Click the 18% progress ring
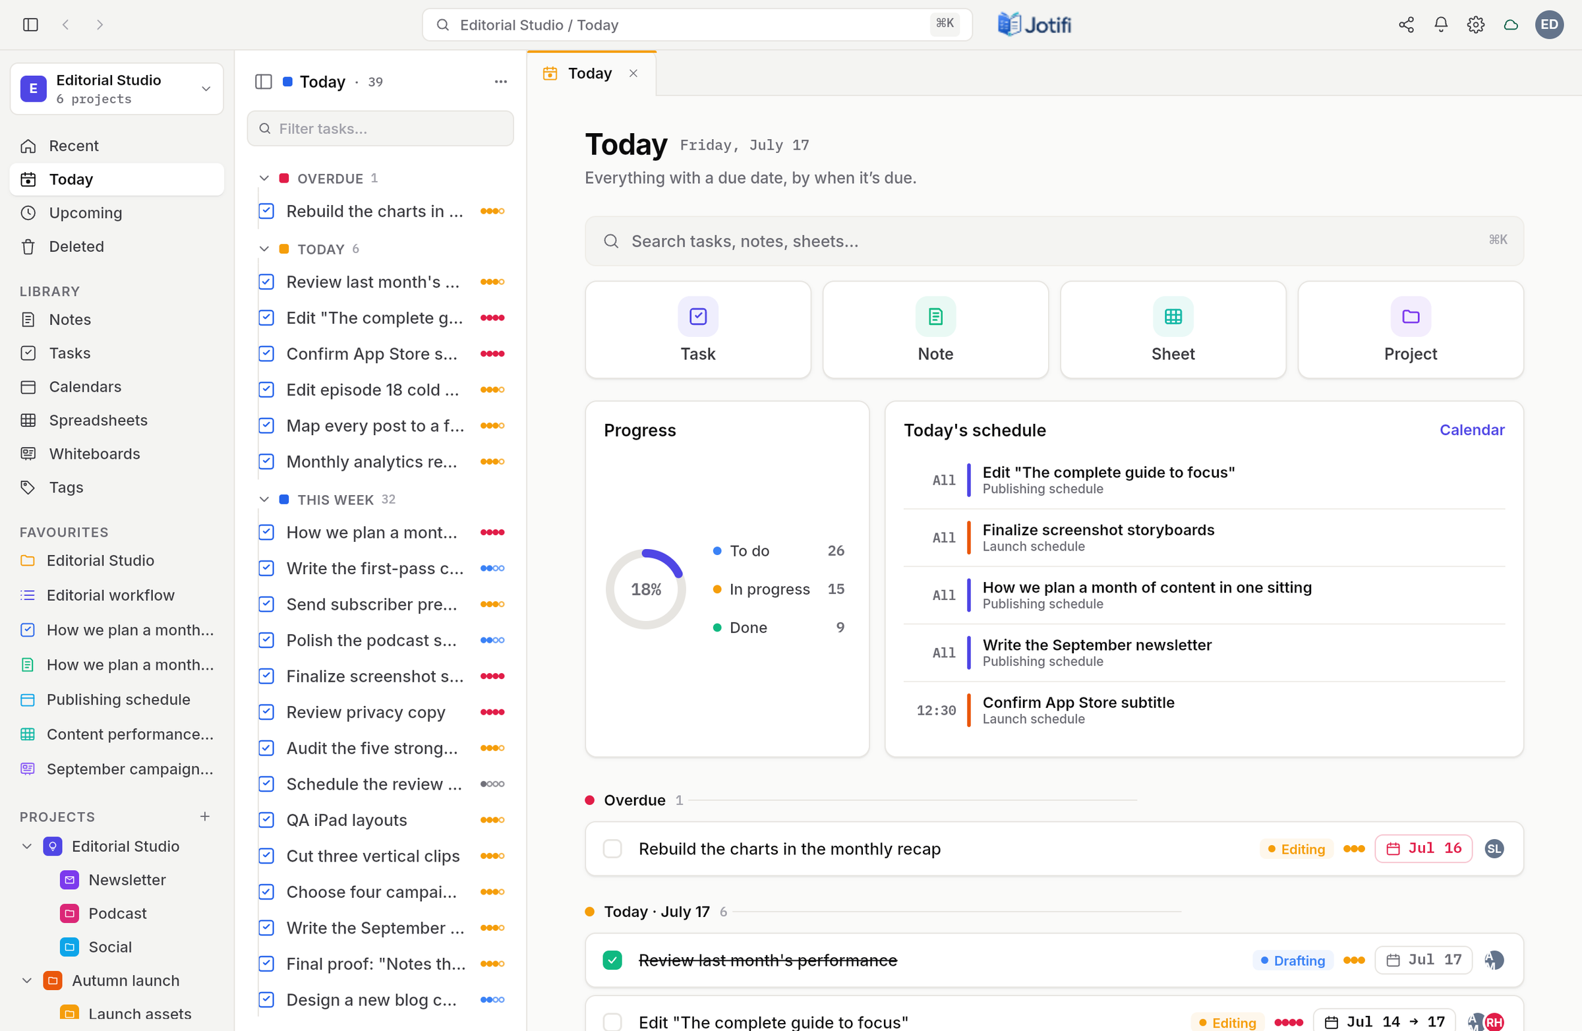Image resolution: width=1582 pixels, height=1031 pixels. coord(645,589)
